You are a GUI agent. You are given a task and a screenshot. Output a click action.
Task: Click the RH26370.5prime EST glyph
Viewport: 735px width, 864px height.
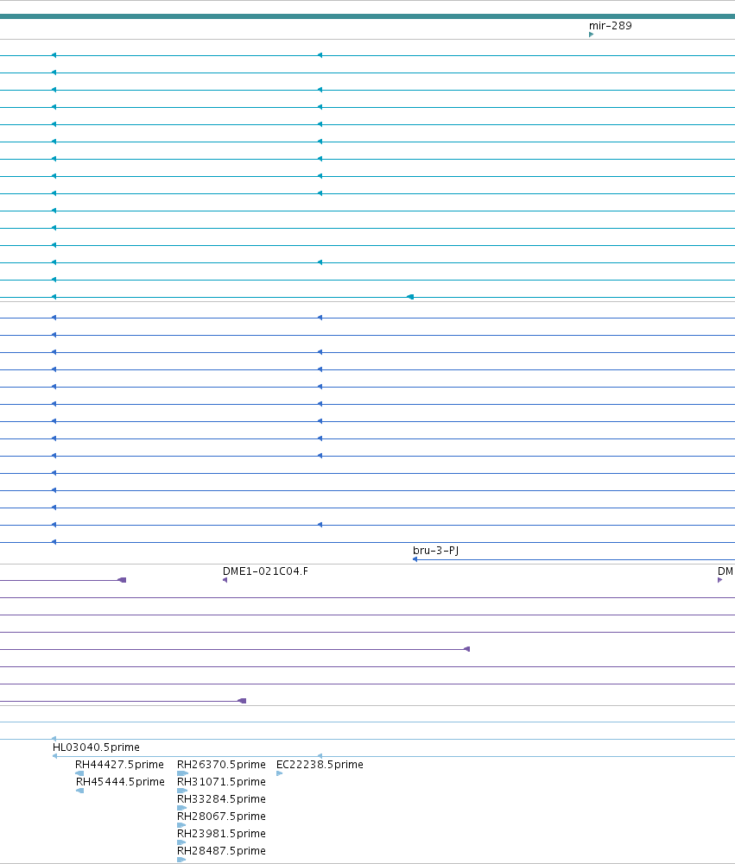coord(182,773)
